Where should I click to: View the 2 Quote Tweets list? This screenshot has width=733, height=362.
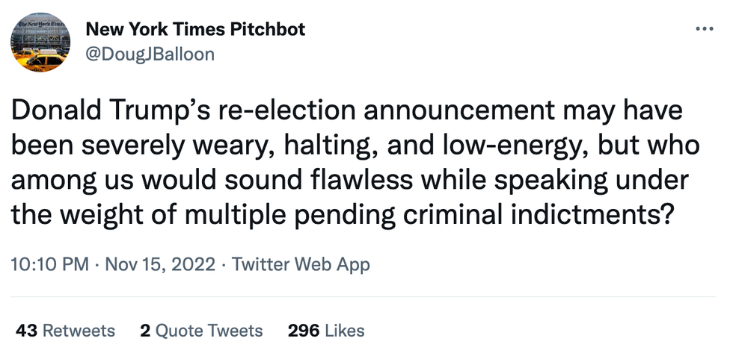point(201,330)
